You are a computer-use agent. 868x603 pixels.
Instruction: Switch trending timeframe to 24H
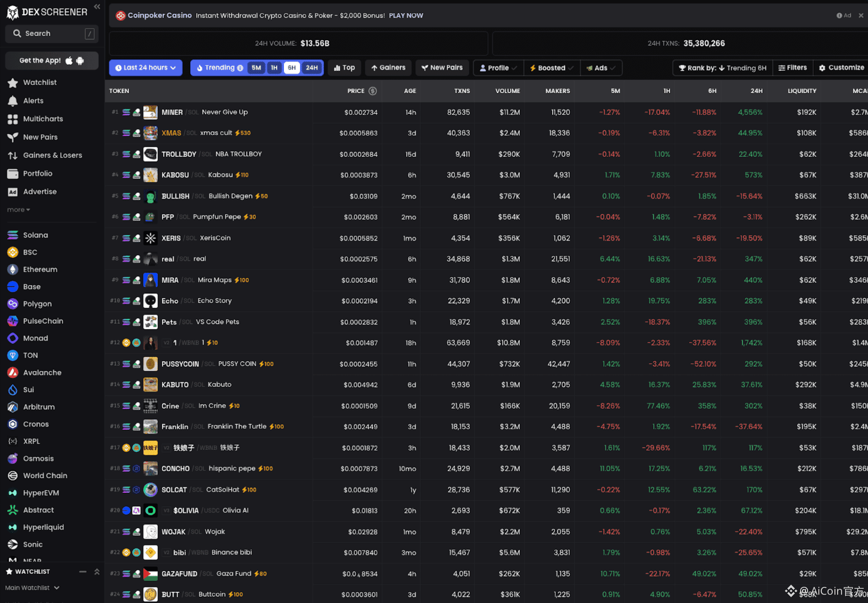coord(312,68)
